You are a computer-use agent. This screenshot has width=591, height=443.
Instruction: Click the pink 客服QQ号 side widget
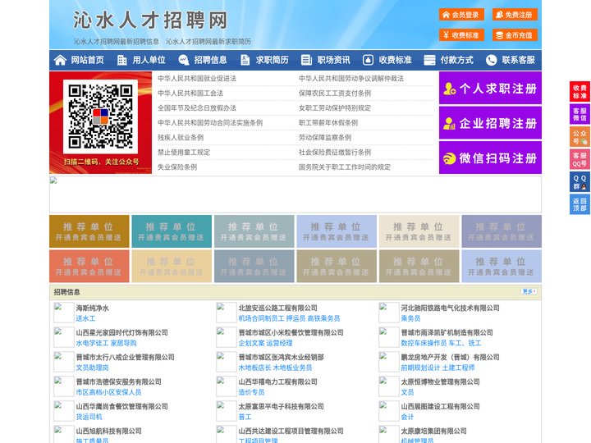(580, 159)
